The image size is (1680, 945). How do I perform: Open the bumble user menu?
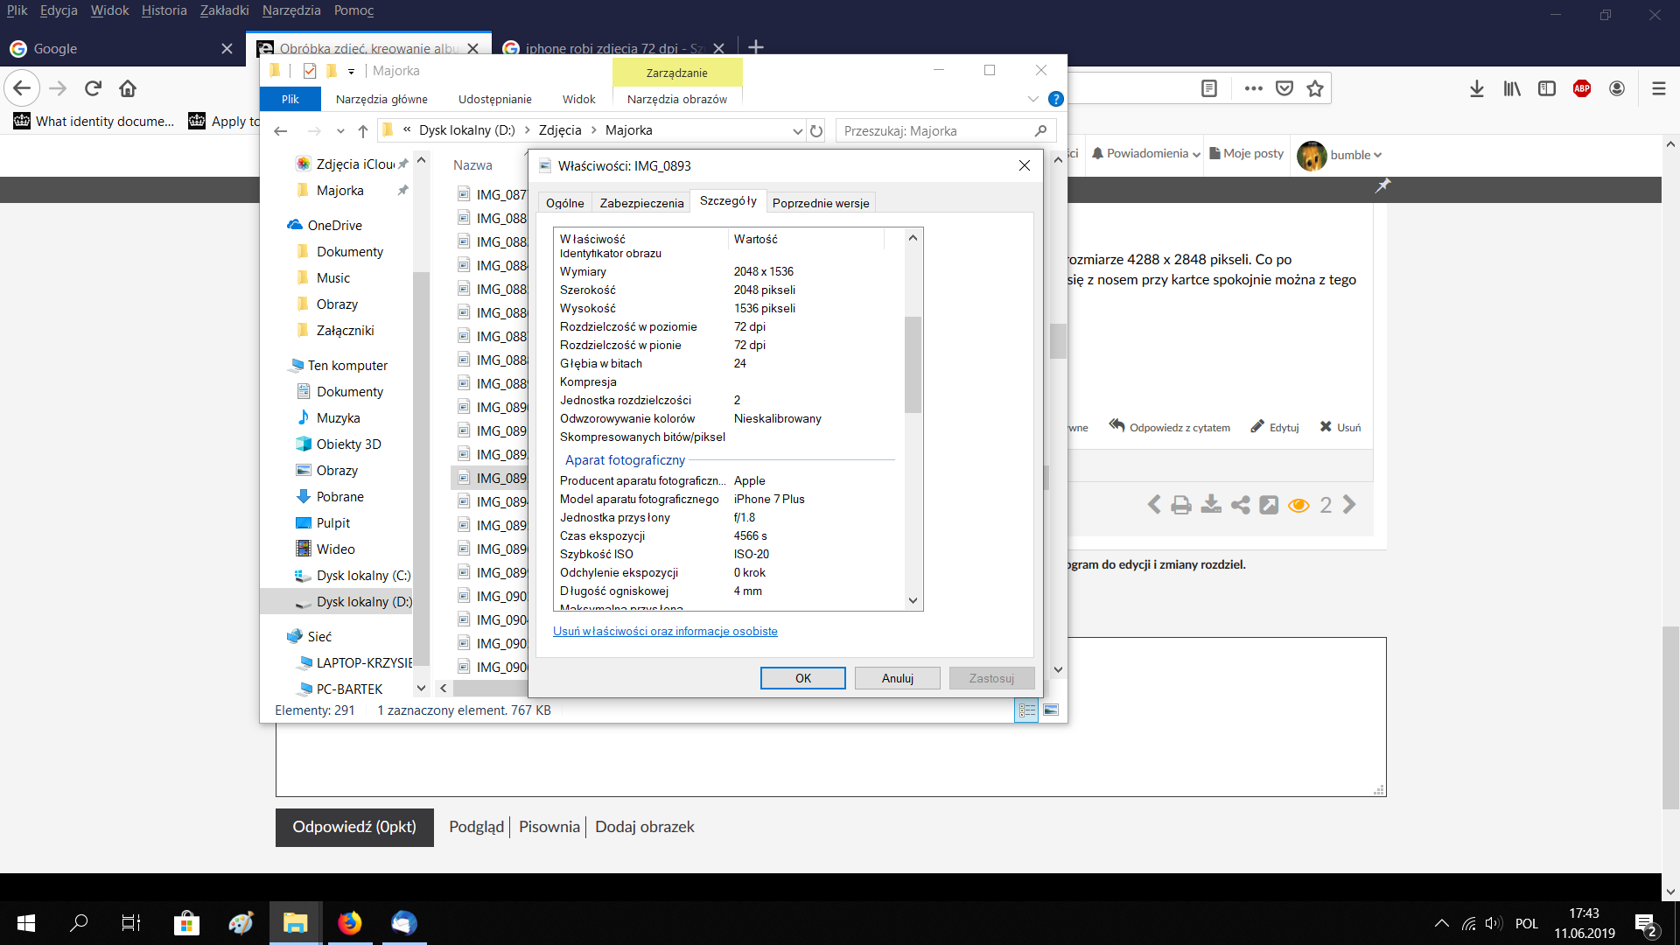pyautogui.click(x=1340, y=156)
